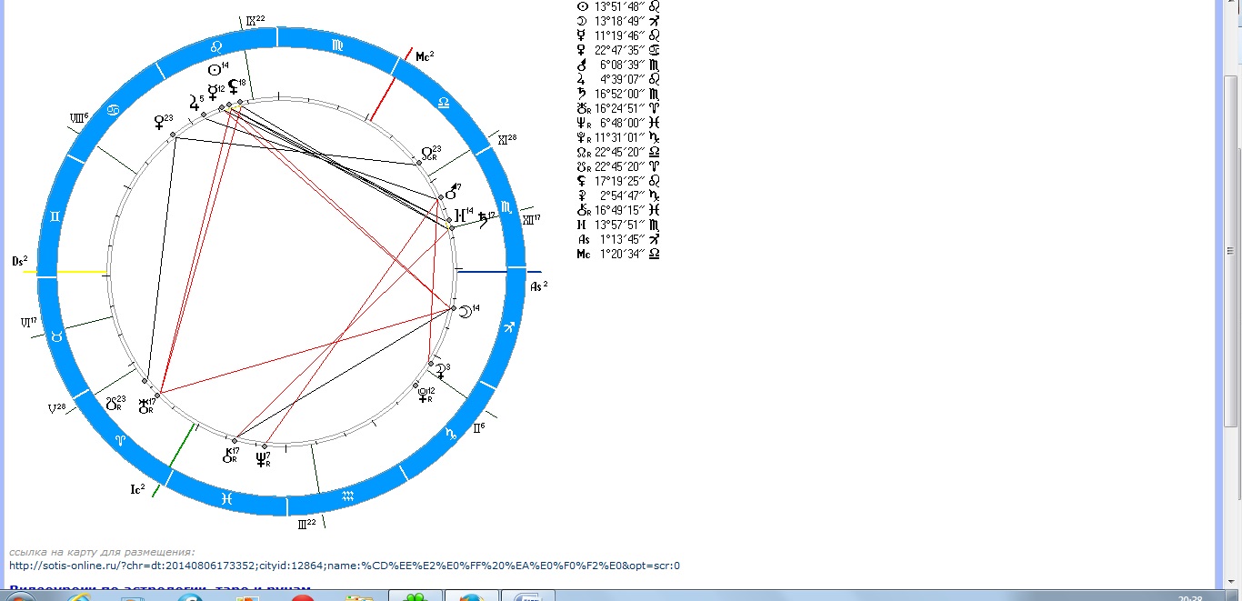The height and width of the screenshot is (601, 1242).
Task: Click the sotis-online.ru chart link URL
Action: point(345,566)
